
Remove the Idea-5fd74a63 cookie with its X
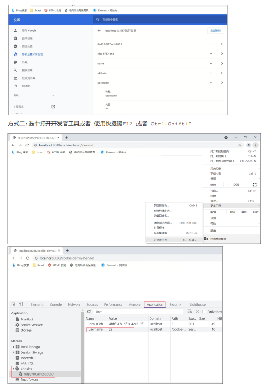pos(222,54)
